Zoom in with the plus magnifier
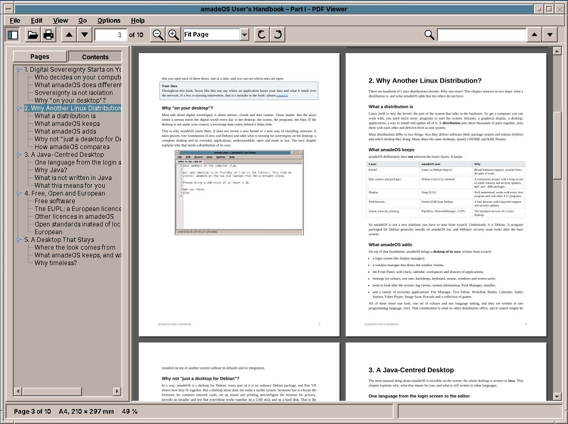The height and width of the screenshot is (424, 568). [x=173, y=35]
